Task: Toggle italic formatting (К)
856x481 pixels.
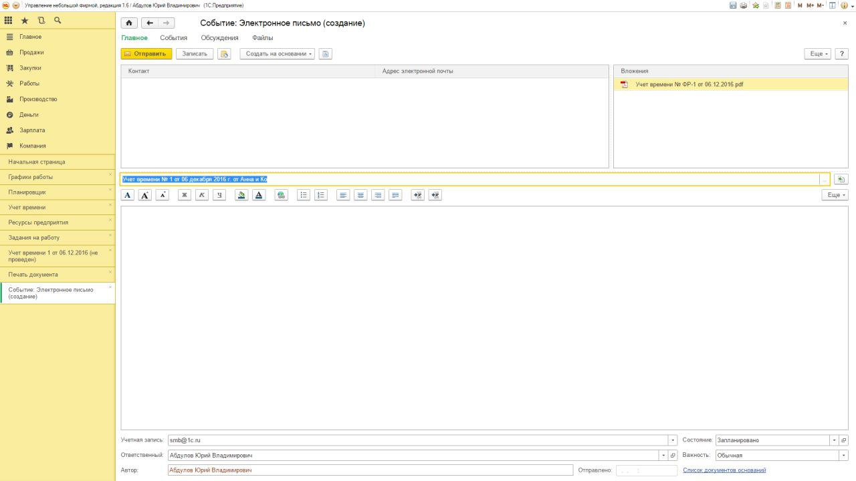Action: click(201, 195)
